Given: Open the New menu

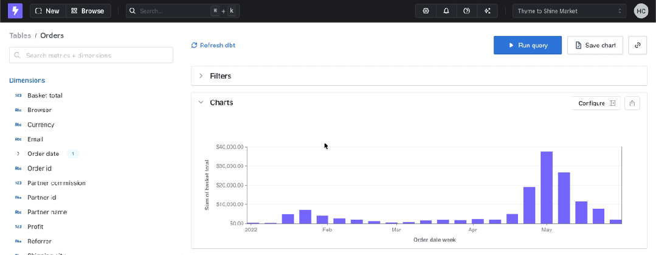Looking at the screenshot, I should tap(48, 11).
